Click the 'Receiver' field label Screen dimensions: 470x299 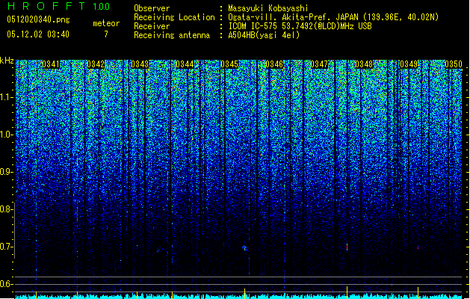tap(152, 26)
